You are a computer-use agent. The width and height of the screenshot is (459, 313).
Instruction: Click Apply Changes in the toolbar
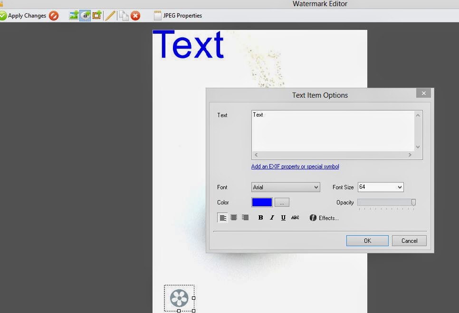point(23,16)
